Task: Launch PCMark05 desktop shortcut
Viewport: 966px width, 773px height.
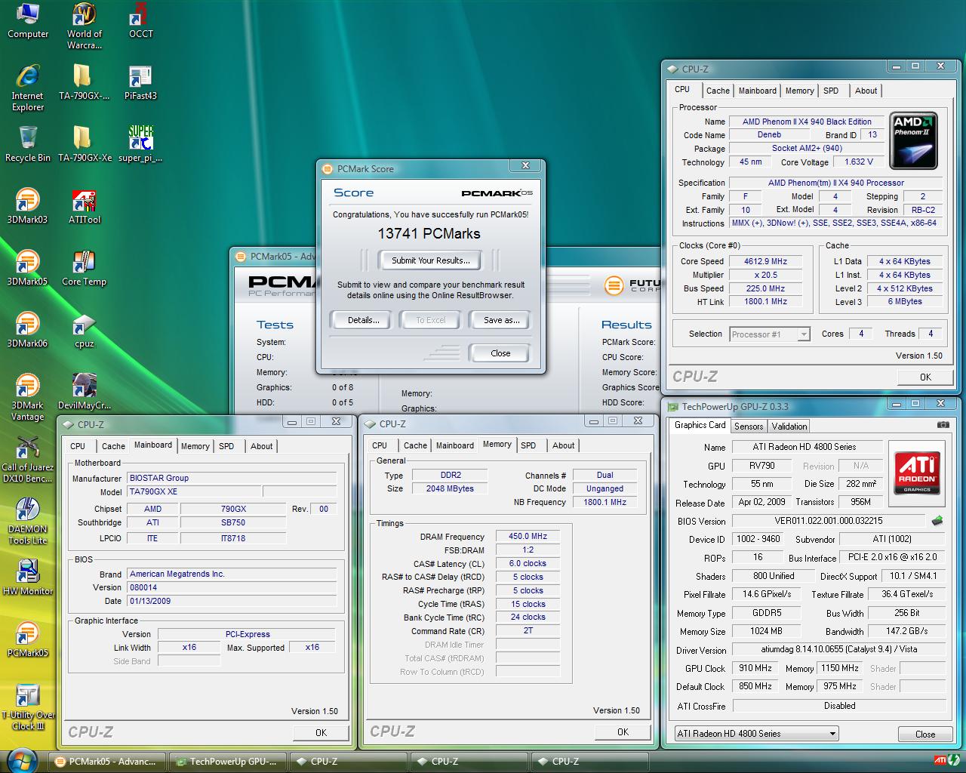Action: pos(27,639)
